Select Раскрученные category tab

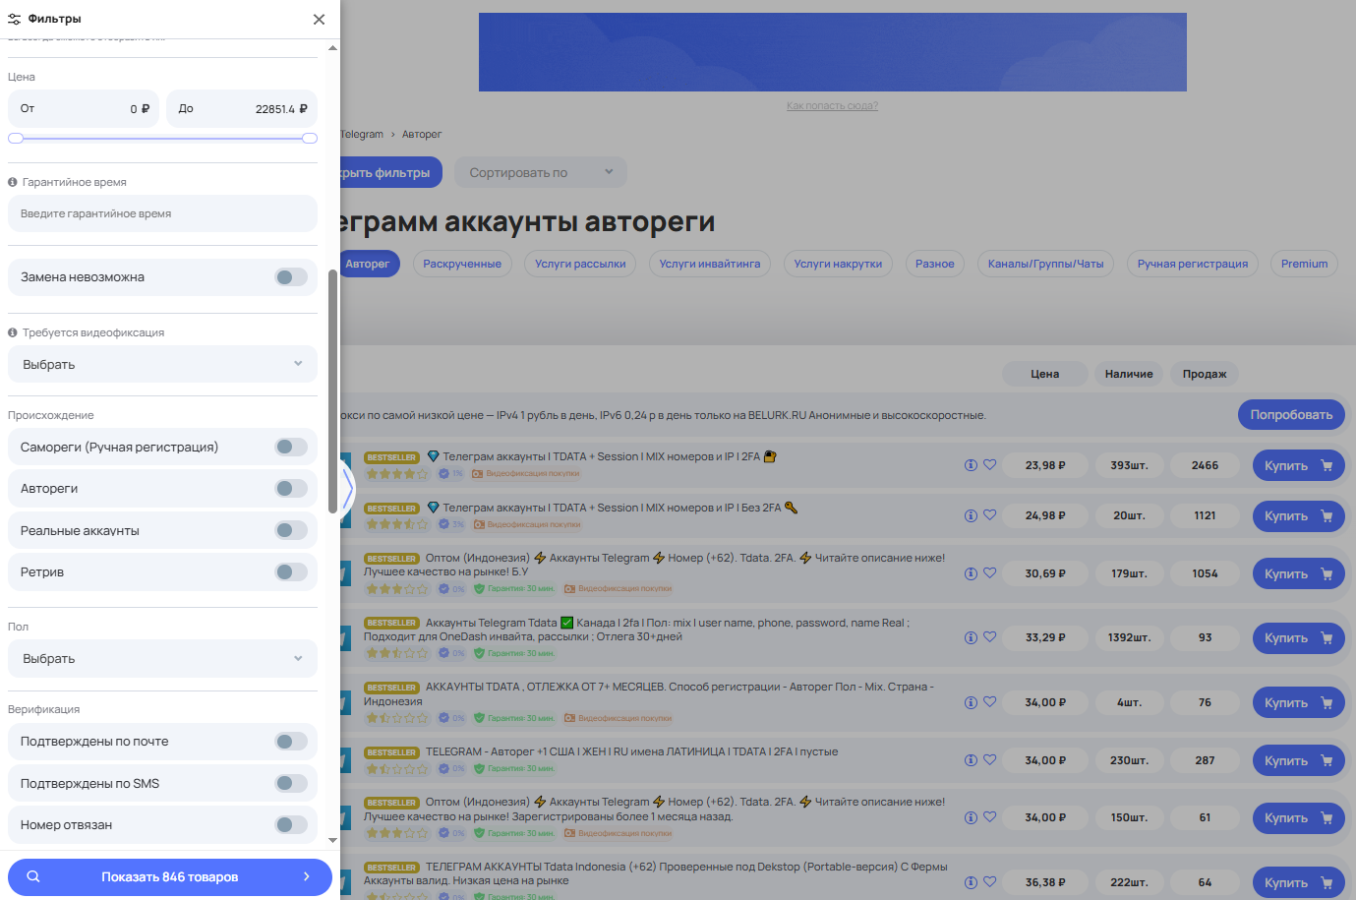pyautogui.click(x=462, y=264)
